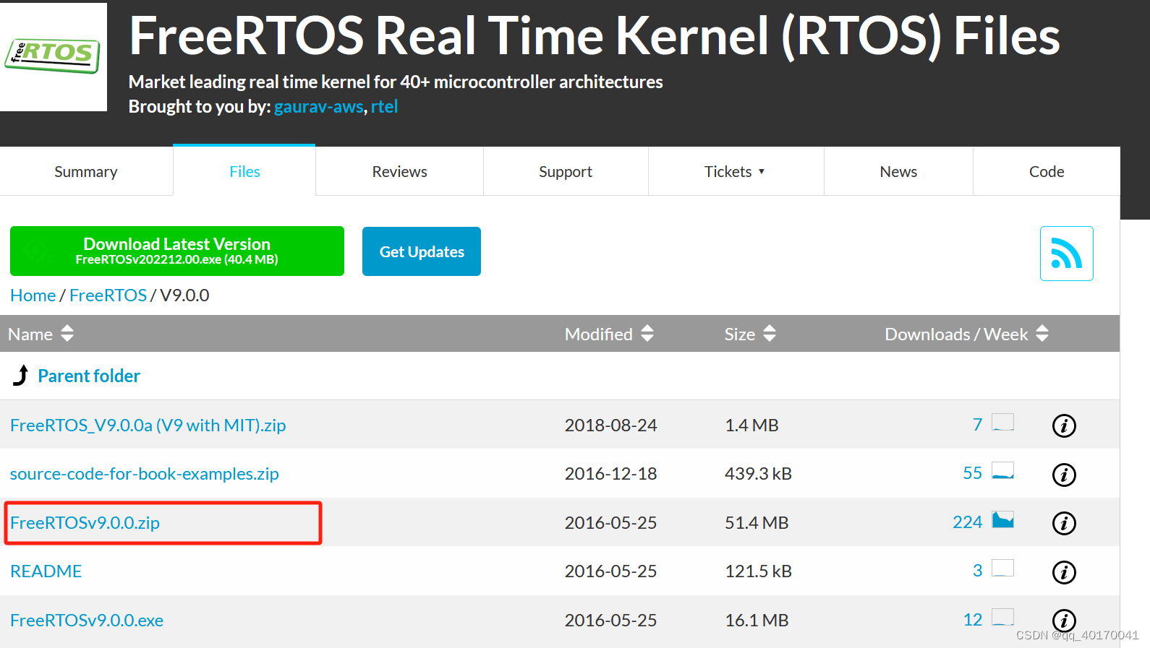Click download chart icon for FreeRTOSv9.0.0.exe
Image resolution: width=1150 pixels, height=648 pixels.
pos(1002,617)
